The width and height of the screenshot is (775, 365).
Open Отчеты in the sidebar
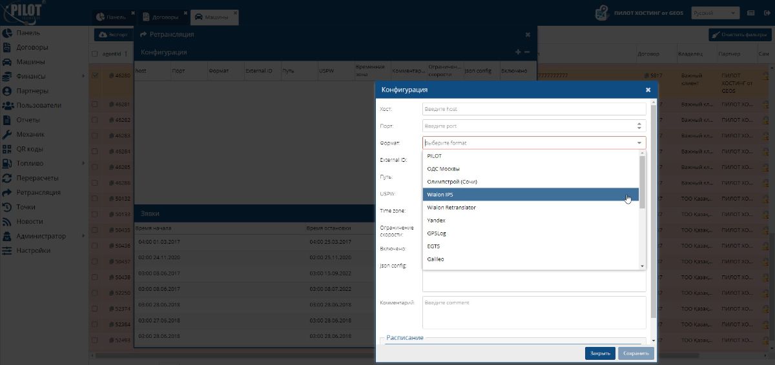tap(28, 120)
